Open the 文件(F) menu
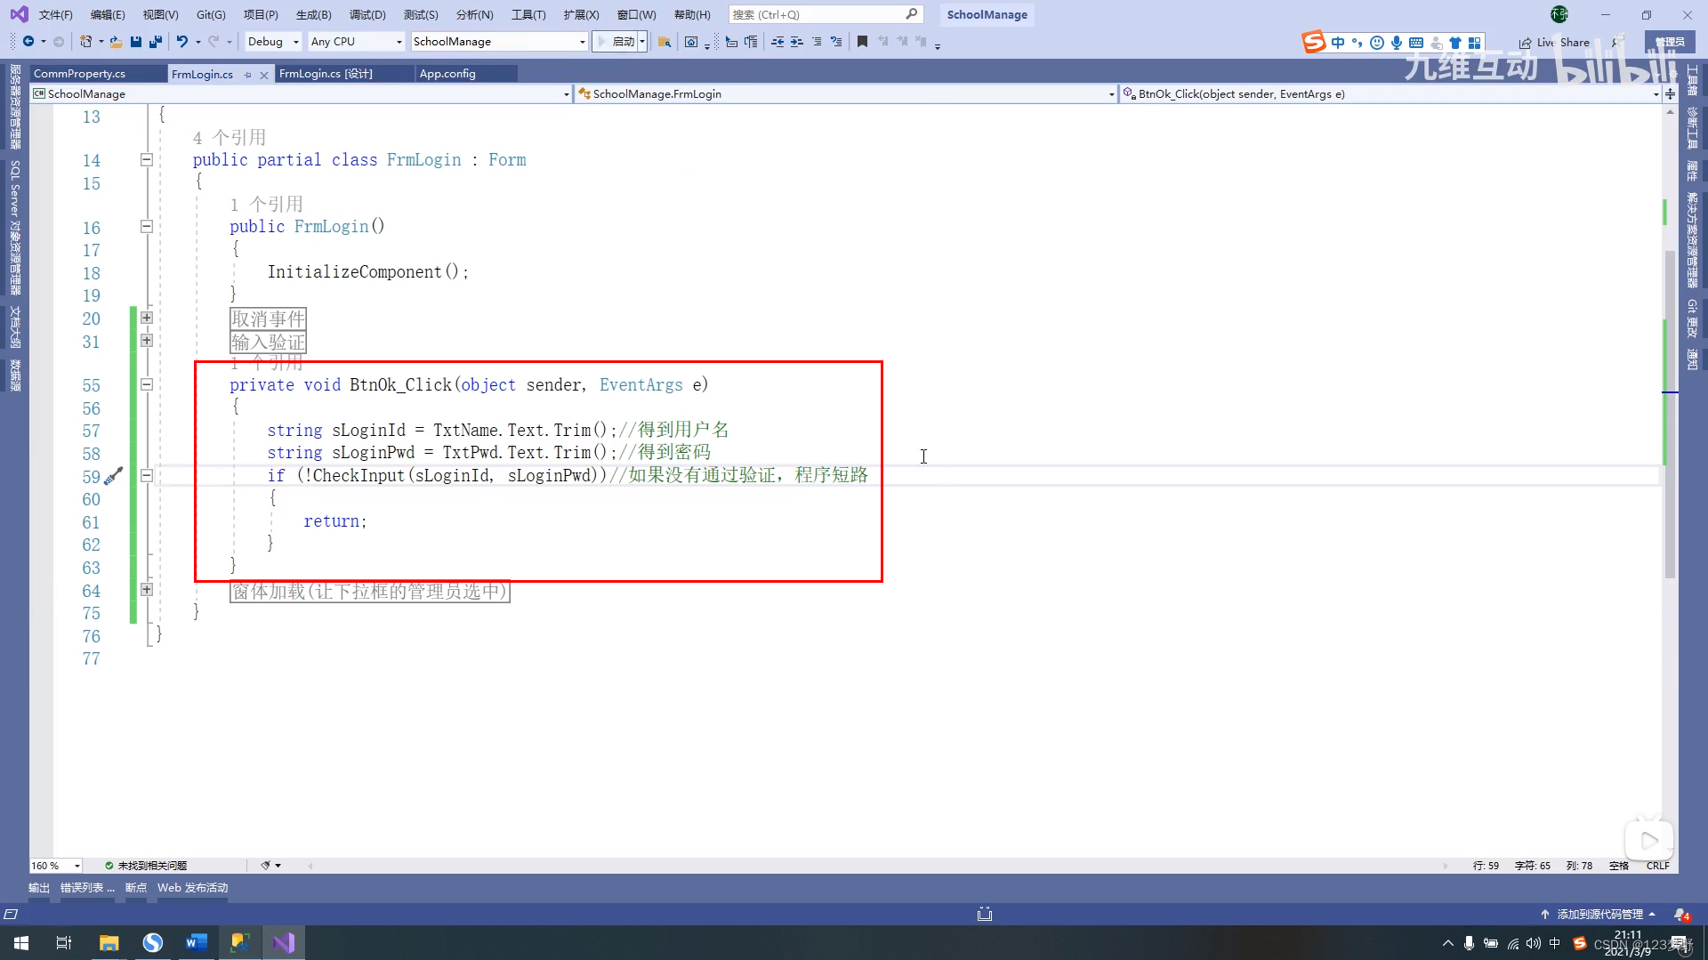The image size is (1708, 960). coord(55,15)
